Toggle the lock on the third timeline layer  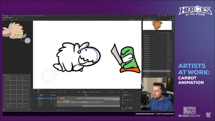[x=55, y=100]
